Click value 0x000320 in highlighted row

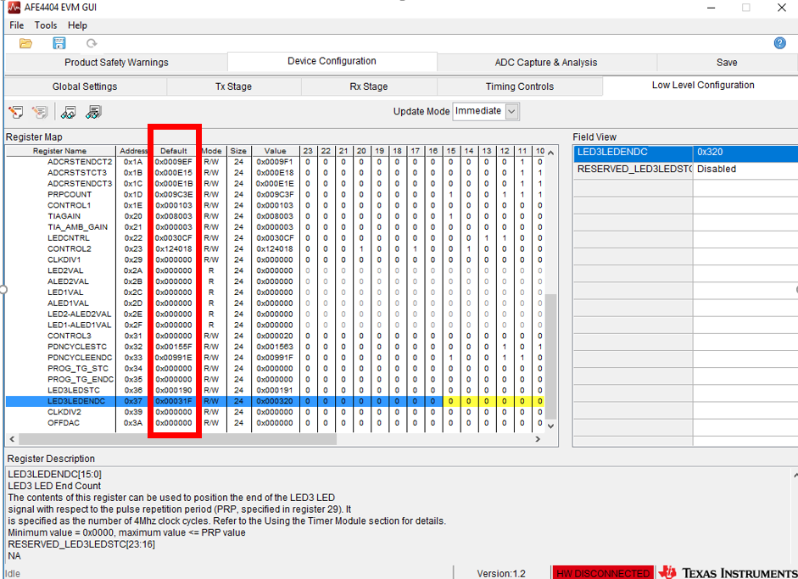275,402
